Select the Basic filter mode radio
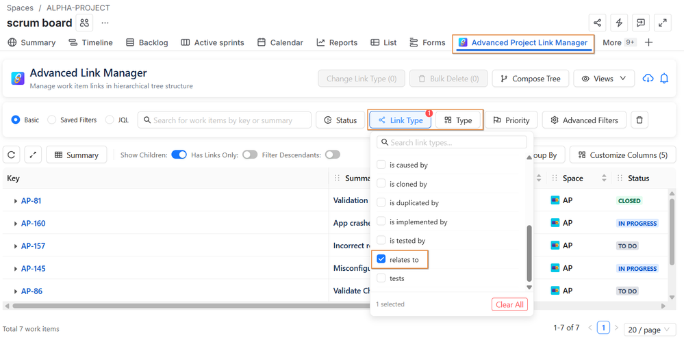The height and width of the screenshot is (344, 684). [16, 120]
